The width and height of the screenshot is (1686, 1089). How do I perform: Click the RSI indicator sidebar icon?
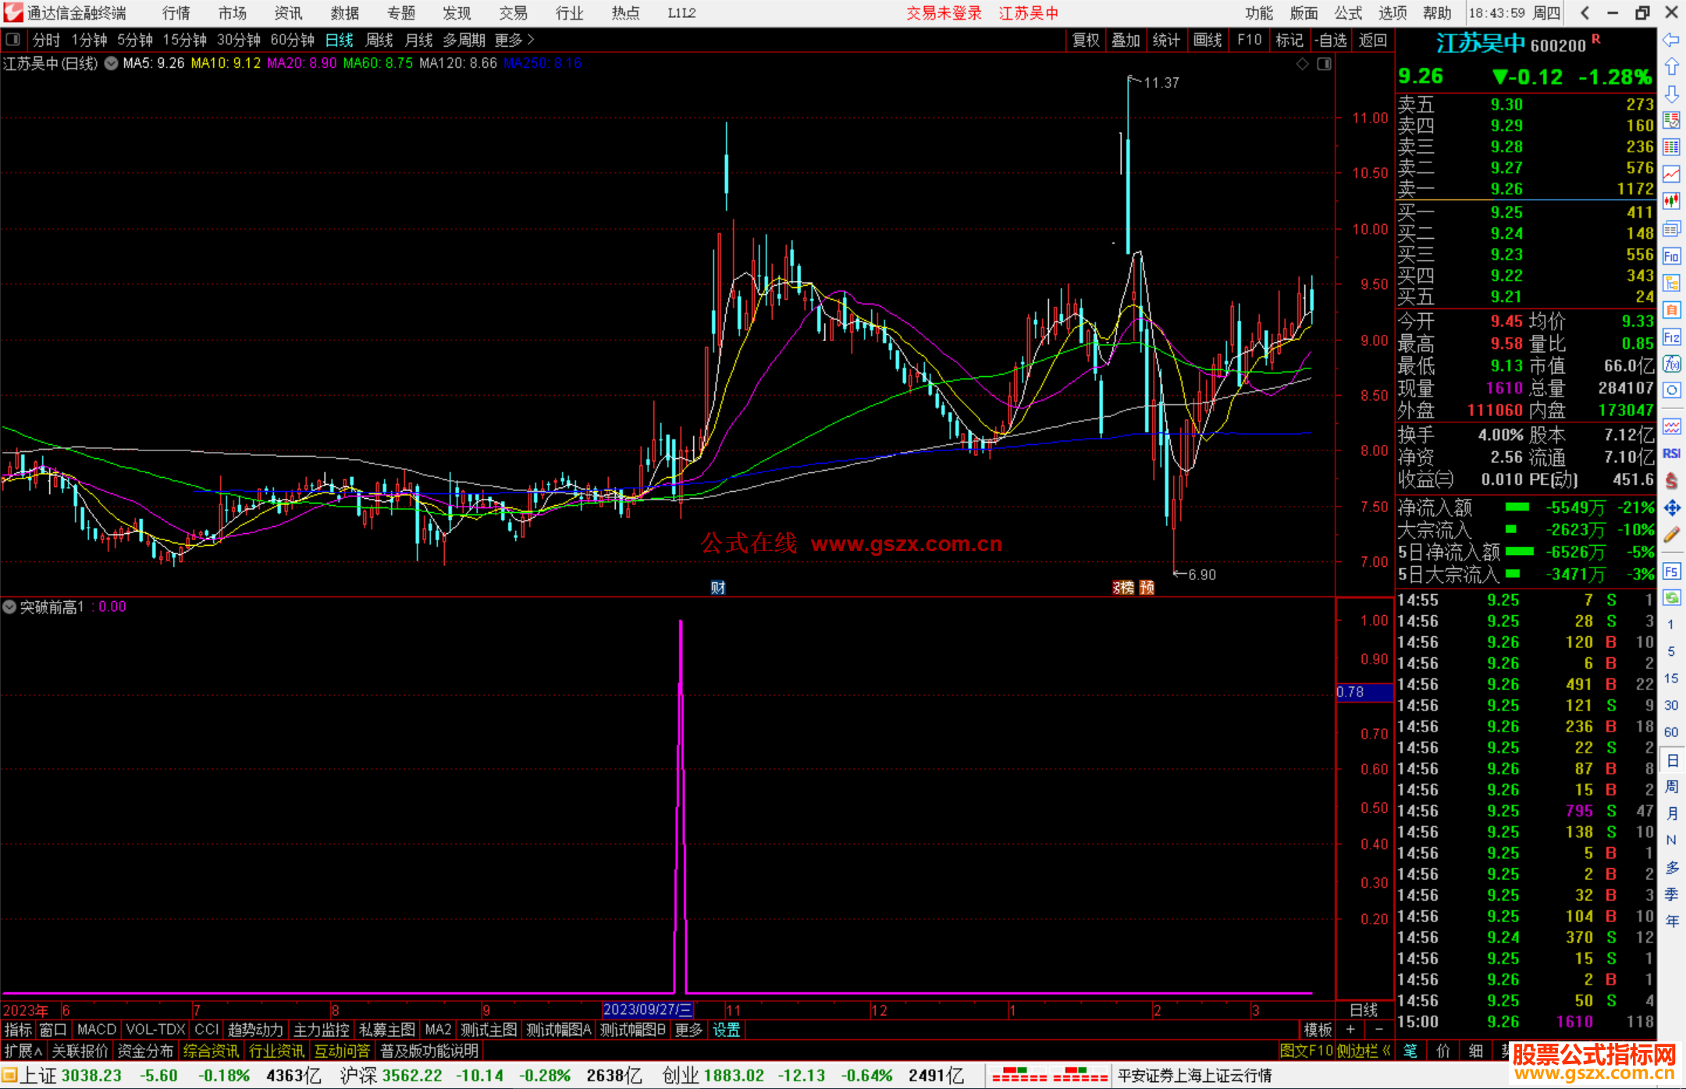coord(1671,454)
